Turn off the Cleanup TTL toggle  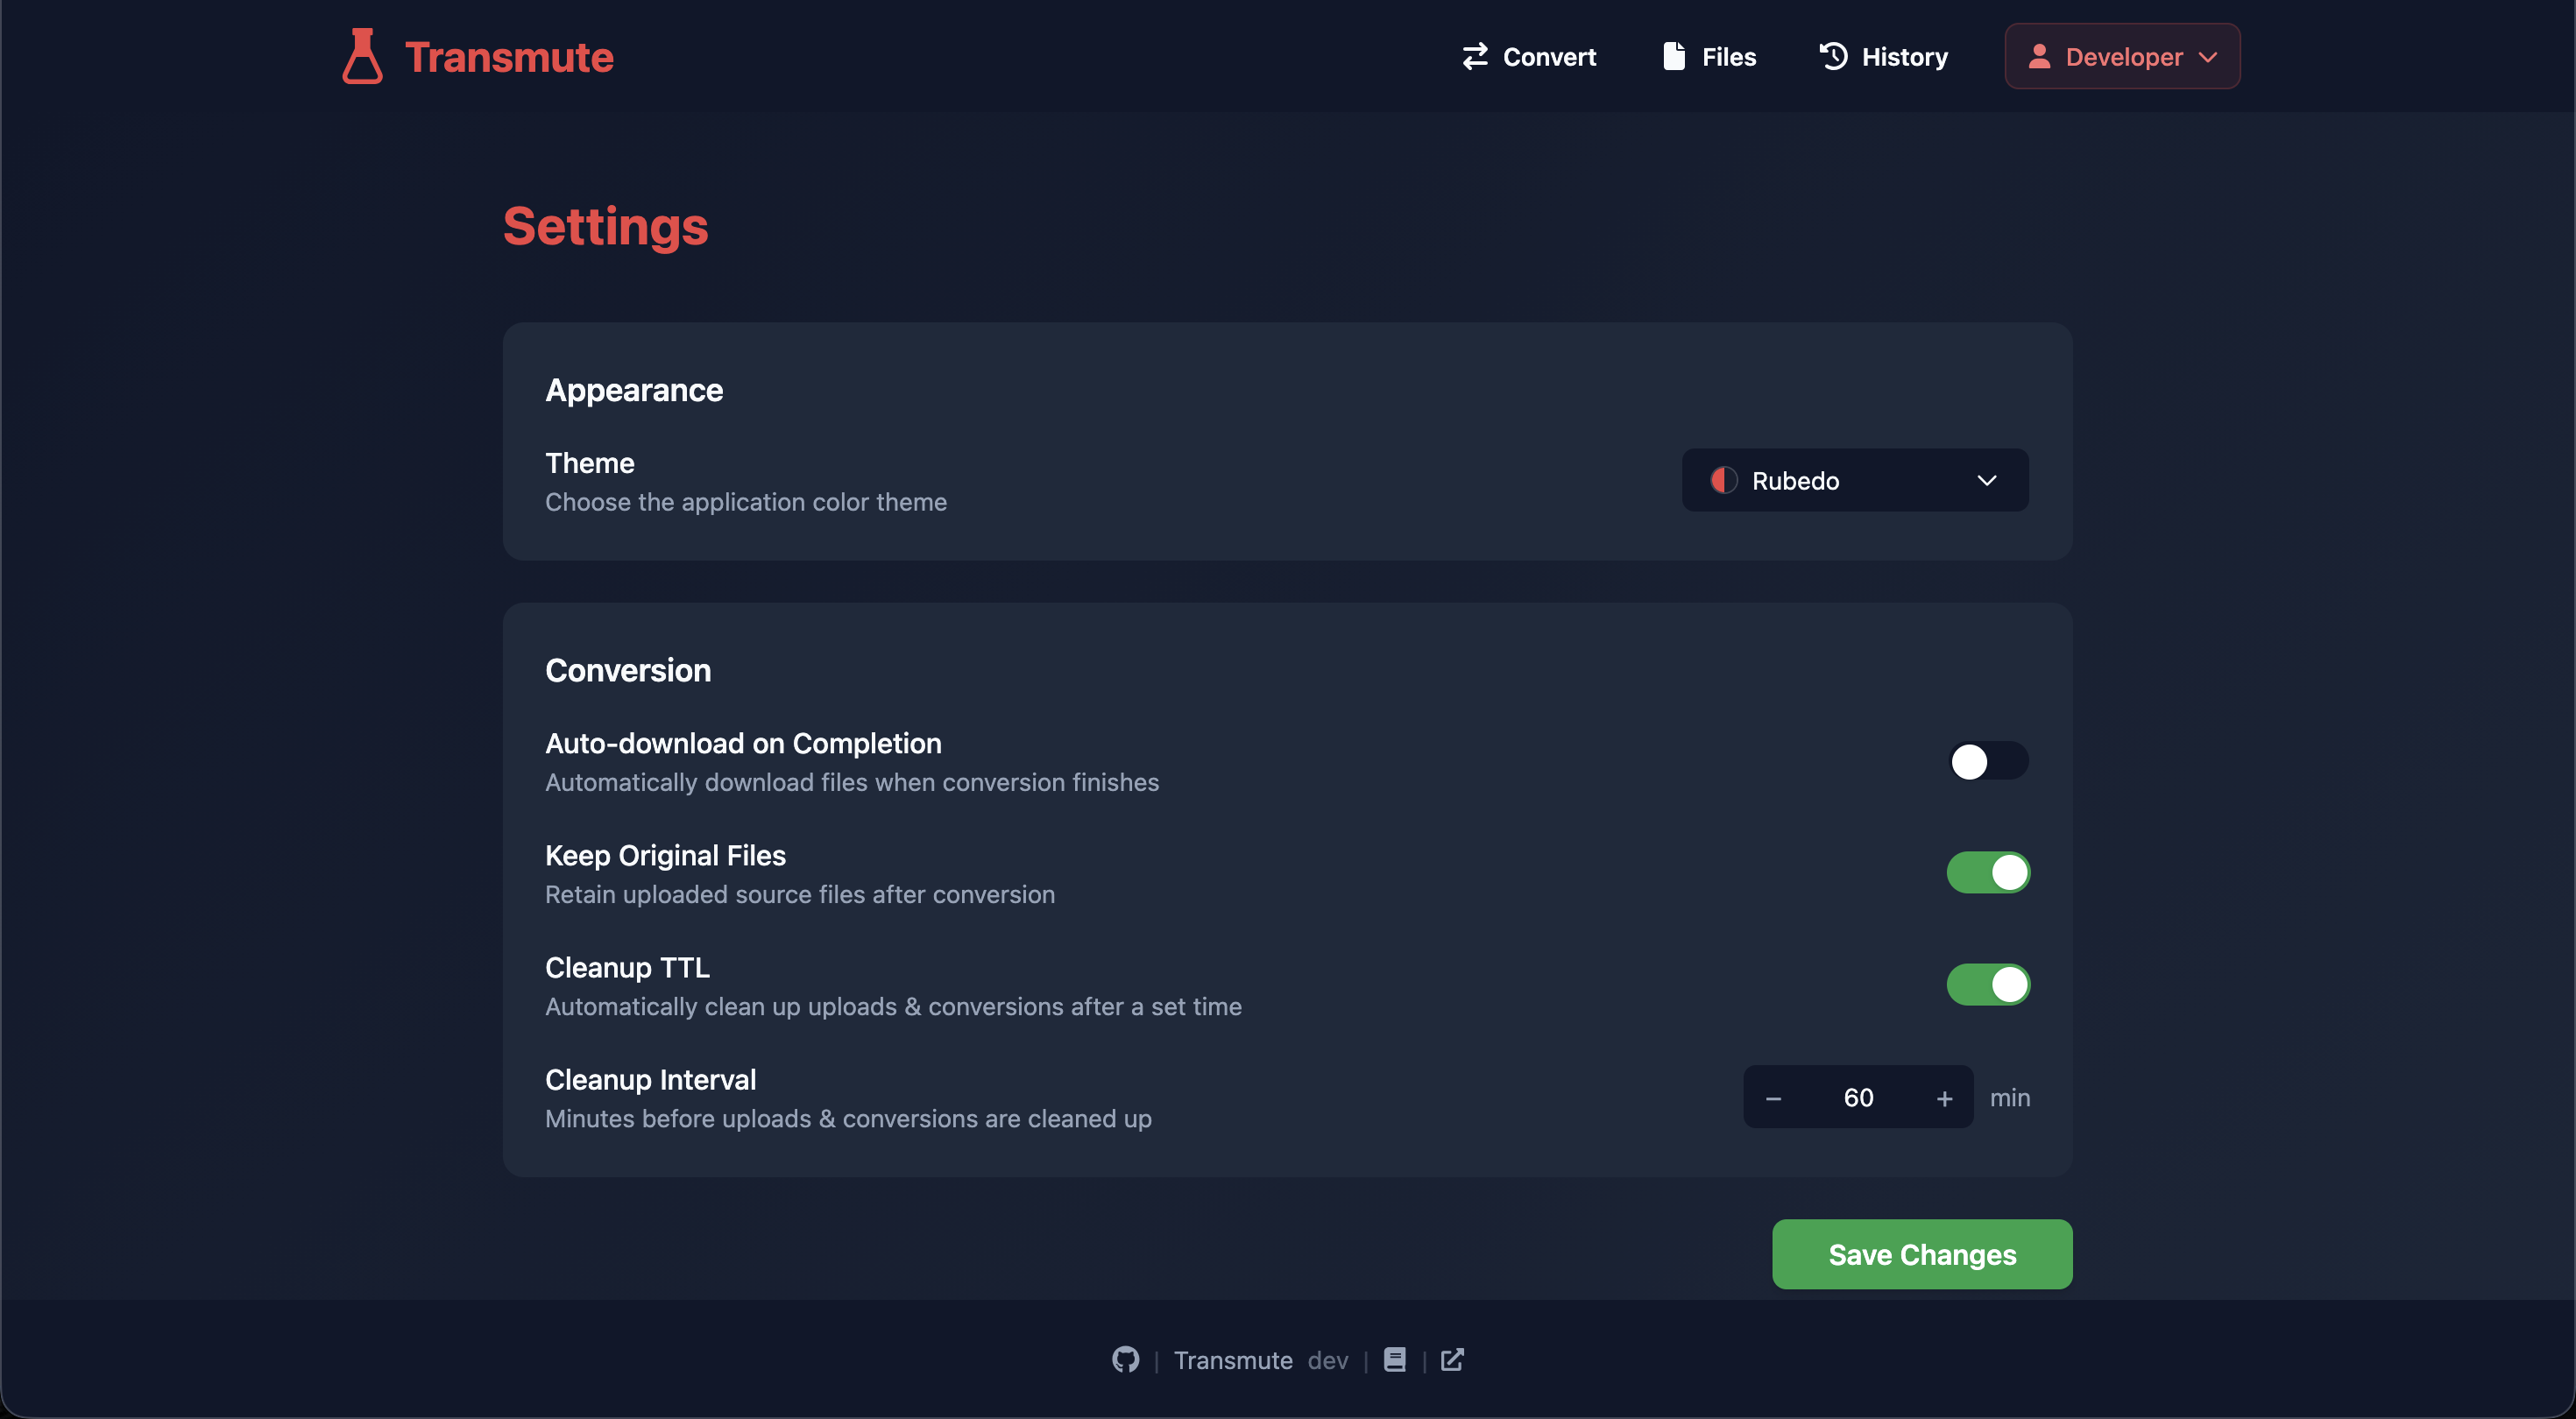[1987, 985]
